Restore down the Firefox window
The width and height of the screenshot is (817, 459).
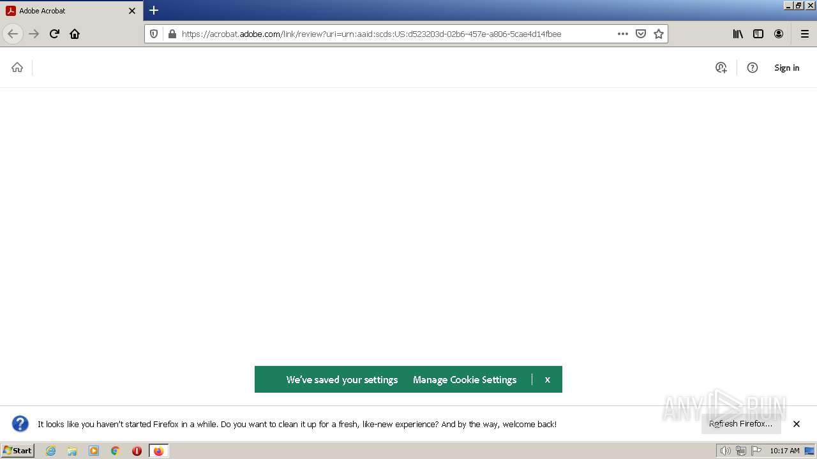(798, 5)
